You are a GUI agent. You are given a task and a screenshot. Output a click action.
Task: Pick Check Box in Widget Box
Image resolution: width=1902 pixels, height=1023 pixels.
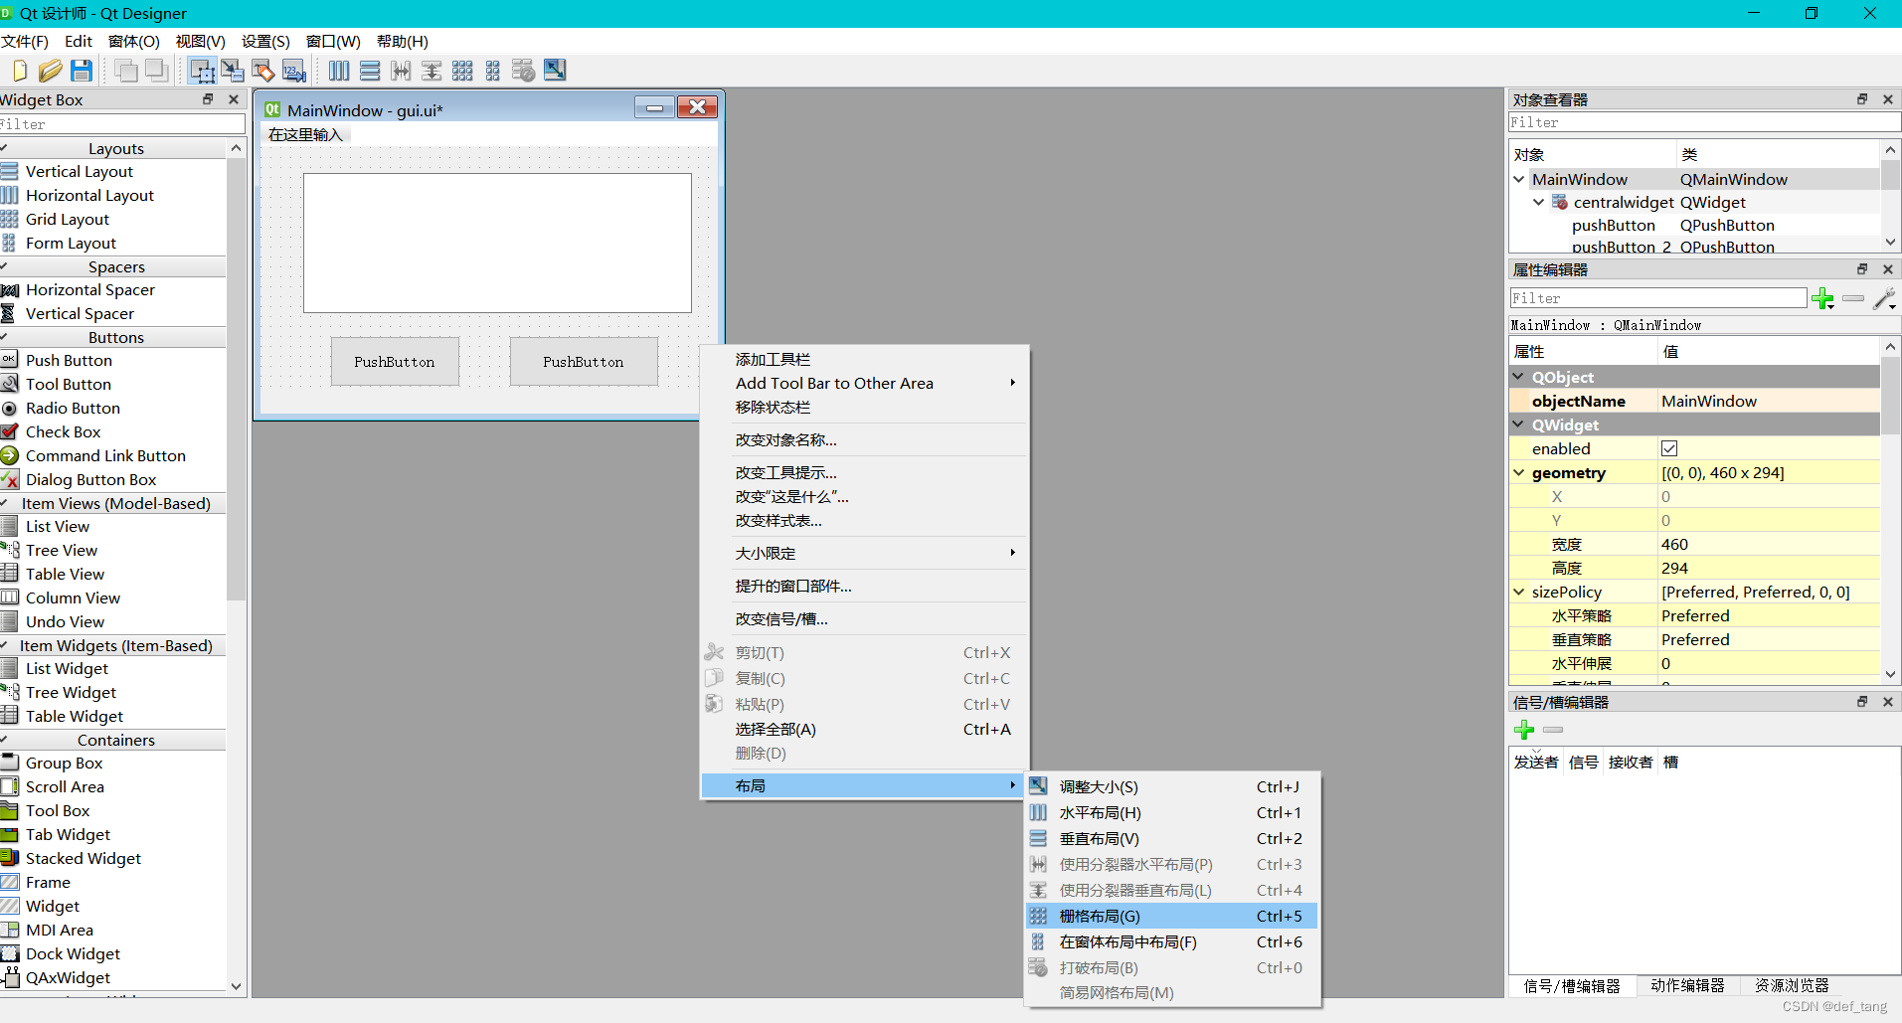point(63,431)
